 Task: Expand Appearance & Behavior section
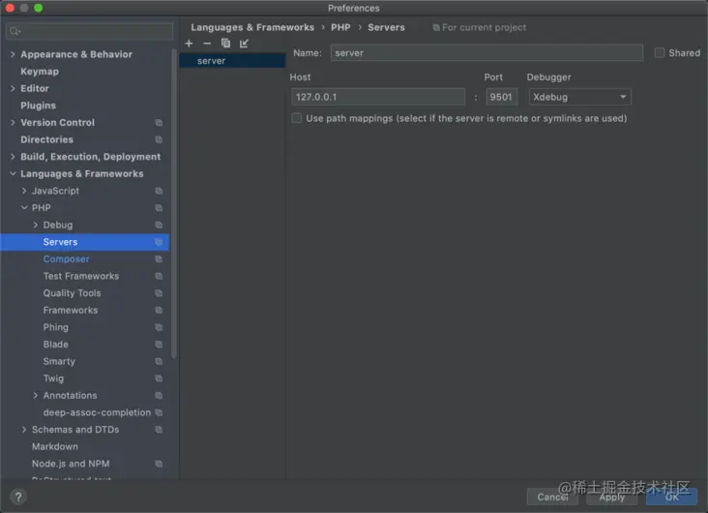coord(13,54)
